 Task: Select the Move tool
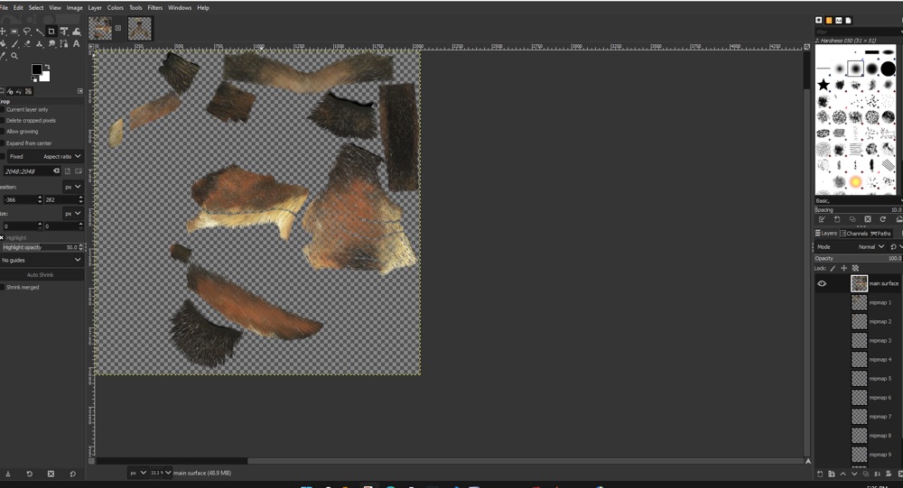(3, 31)
